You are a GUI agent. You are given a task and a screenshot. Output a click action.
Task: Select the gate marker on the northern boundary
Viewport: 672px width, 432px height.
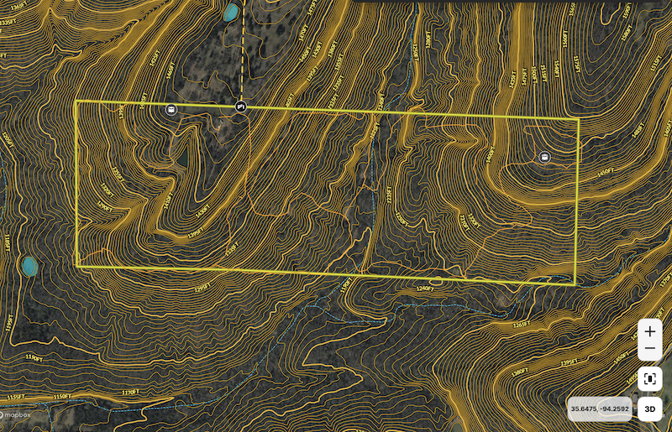(x=241, y=107)
